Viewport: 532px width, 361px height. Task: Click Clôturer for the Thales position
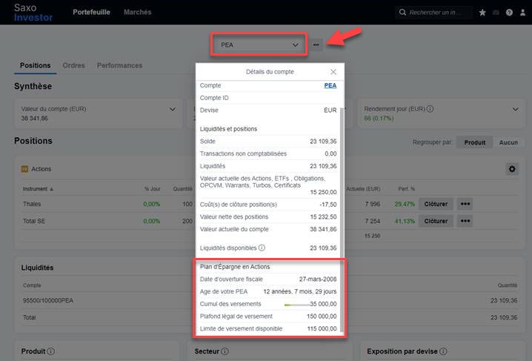pyautogui.click(x=436, y=204)
